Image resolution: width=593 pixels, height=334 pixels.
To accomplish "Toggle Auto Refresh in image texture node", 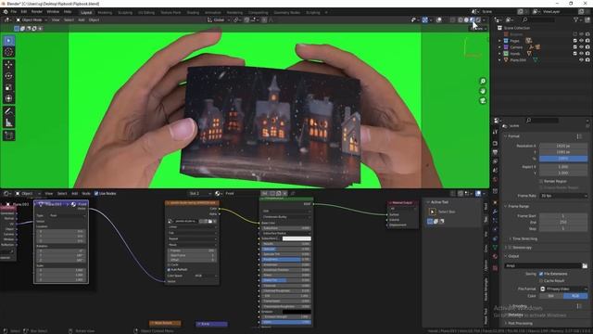I will coord(169,270).
